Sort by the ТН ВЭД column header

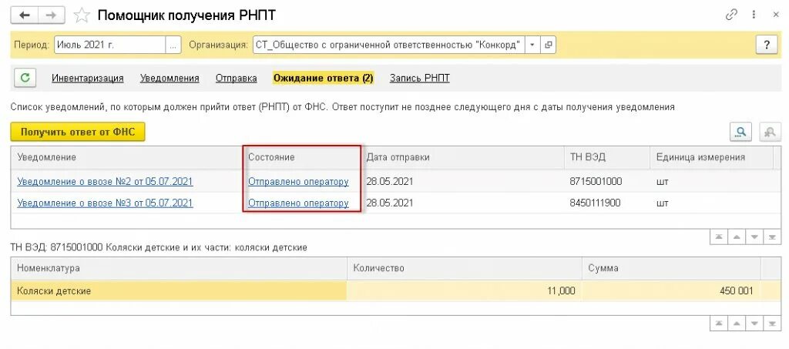[607, 157]
